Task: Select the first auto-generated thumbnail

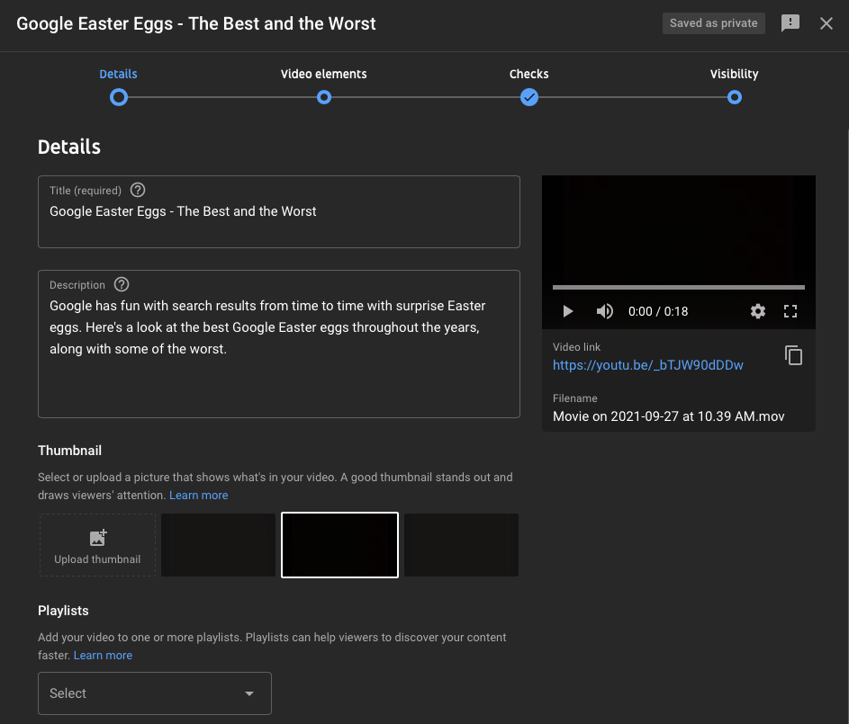Action: pyautogui.click(x=218, y=545)
